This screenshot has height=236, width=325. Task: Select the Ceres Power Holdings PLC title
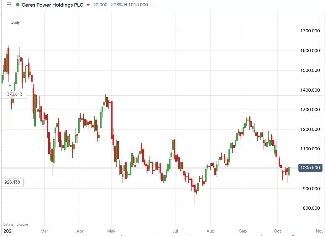point(52,5)
